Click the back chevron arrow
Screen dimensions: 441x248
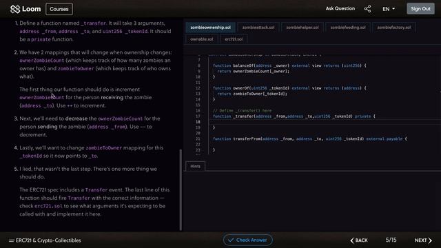click(x=352, y=240)
